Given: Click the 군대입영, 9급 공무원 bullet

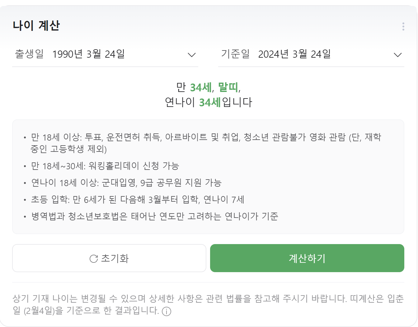Looking at the screenshot, I should point(126,183).
